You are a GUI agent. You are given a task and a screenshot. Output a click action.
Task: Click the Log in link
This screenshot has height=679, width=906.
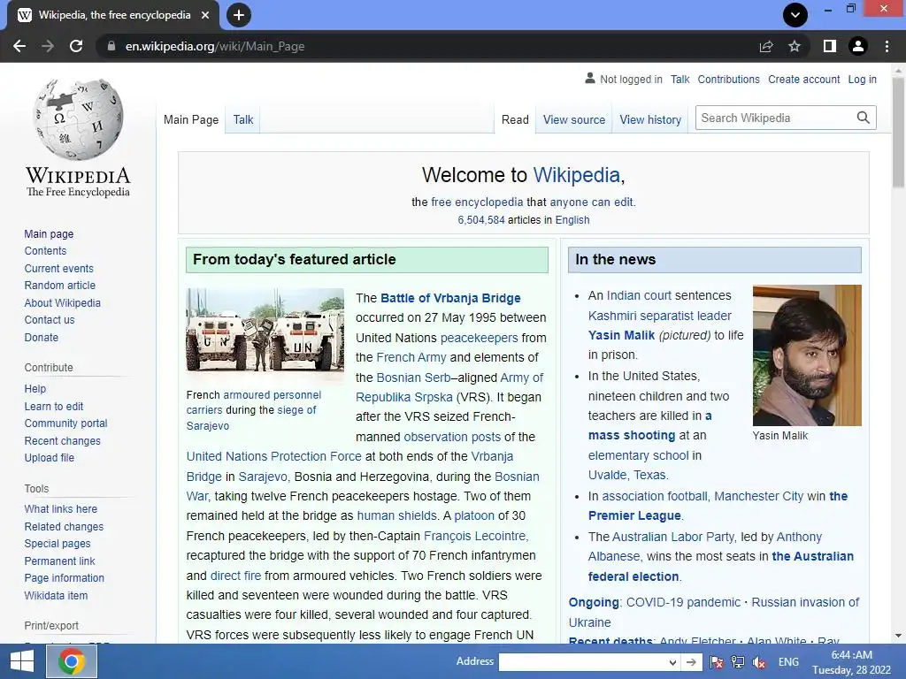[862, 79]
